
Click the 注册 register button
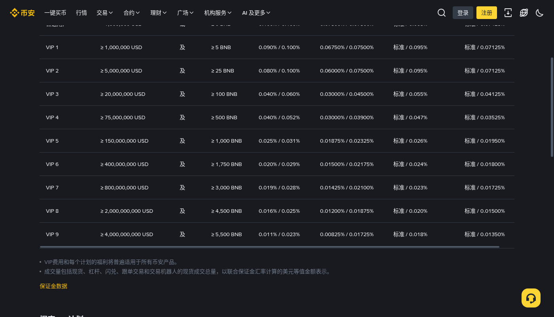[x=487, y=13]
